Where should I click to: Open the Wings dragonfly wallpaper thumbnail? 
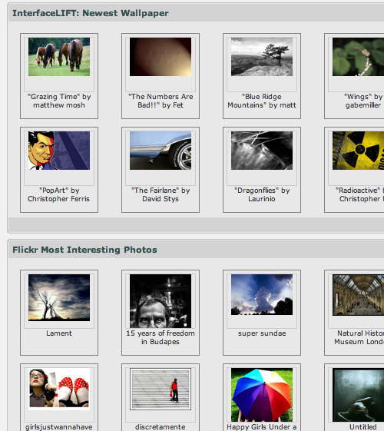coord(358,57)
